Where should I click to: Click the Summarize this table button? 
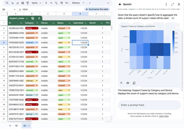point(97,9)
